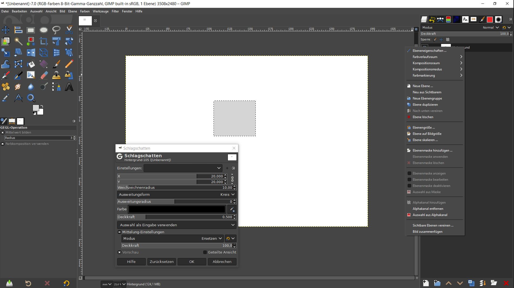Click the OK button in Schlagschatten
Viewport: 514px width, 288px height.
pyautogui.click(x=192, y=262)
